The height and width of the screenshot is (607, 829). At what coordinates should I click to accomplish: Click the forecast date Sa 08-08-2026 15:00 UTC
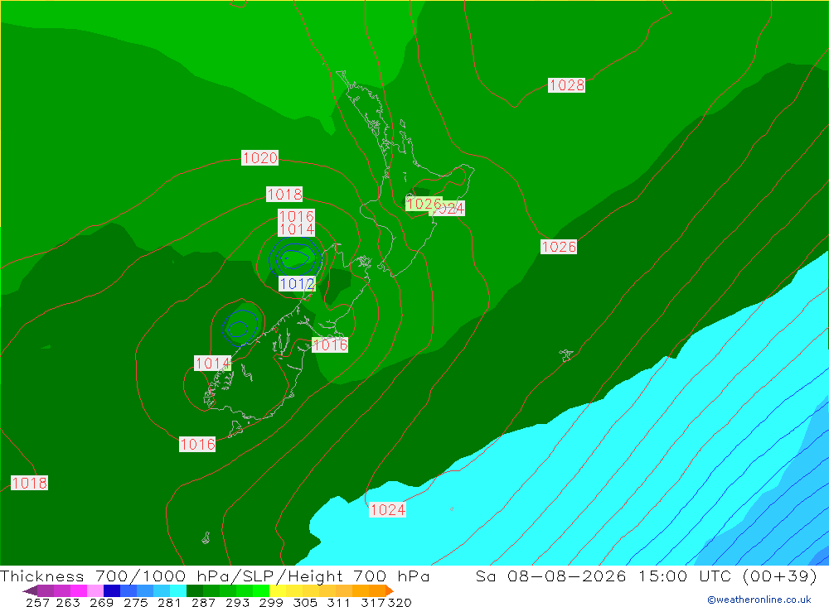coord(646,576)
